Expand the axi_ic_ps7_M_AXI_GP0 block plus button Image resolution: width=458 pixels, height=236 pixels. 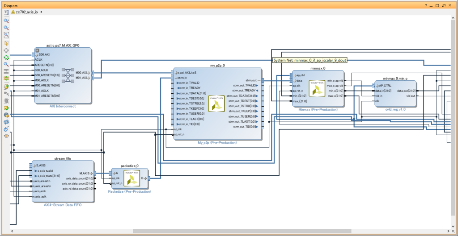coord(38,50)
